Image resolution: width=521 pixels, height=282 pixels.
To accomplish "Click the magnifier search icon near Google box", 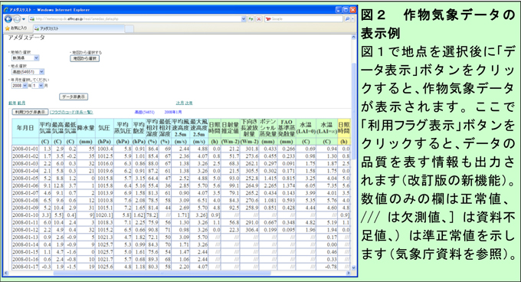I will pyautogui.click(x=347, y=19).
